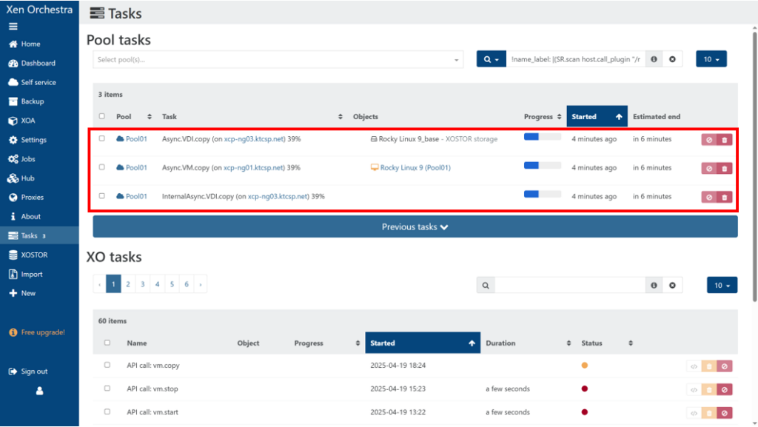Screen dimensions: 758x427
Task: Click the XO tasks search input field
Action: pyautogui.click(x=570, y=285)
